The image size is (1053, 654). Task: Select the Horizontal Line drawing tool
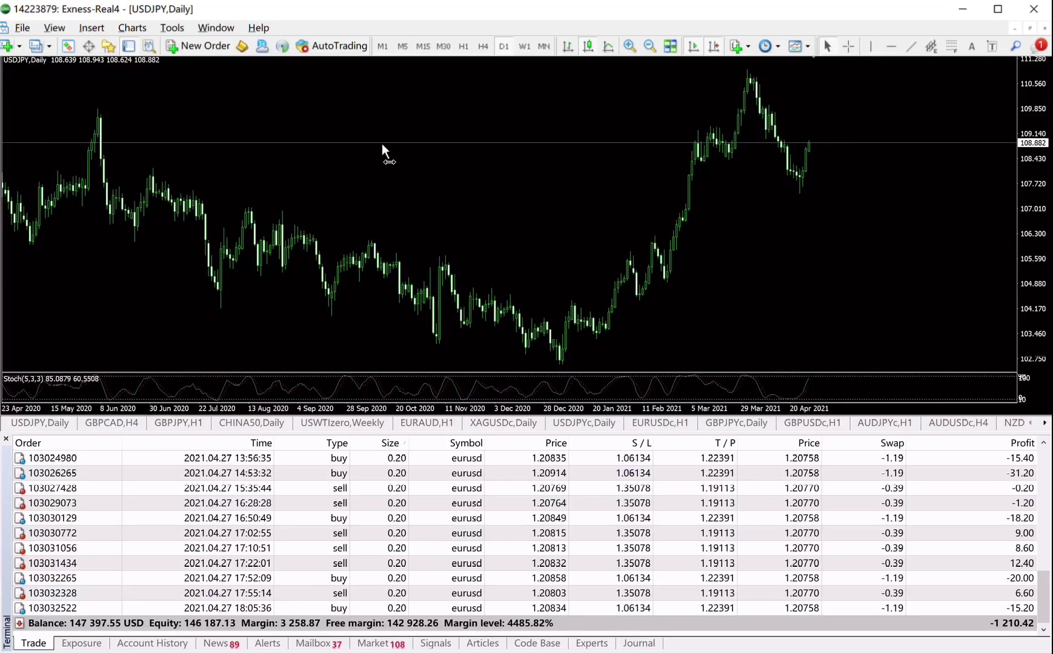tap(891, 46)
